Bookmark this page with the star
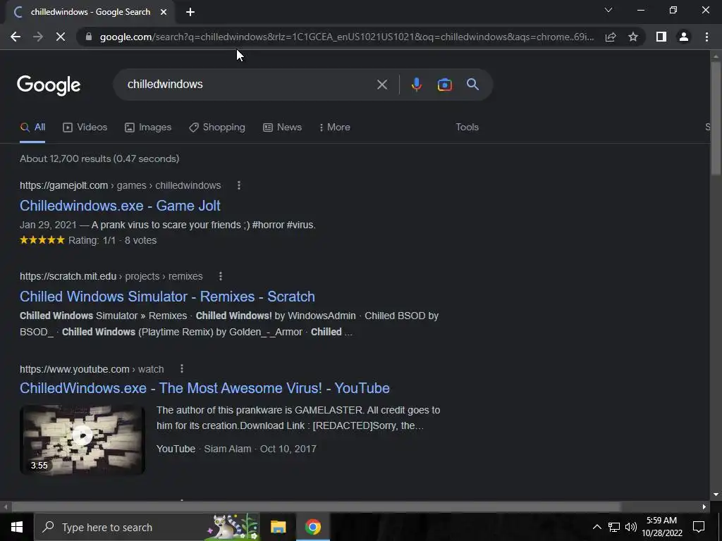 tap(633, 37)
